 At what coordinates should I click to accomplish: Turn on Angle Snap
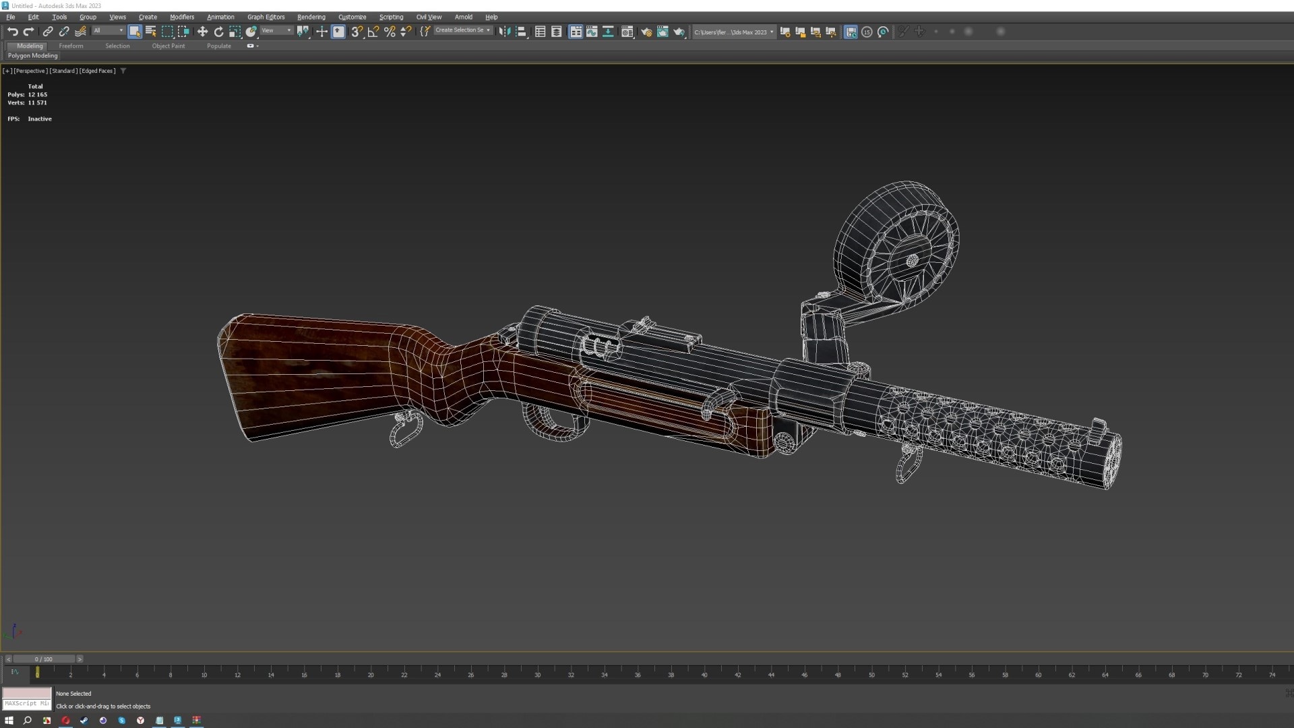(373, 32)
